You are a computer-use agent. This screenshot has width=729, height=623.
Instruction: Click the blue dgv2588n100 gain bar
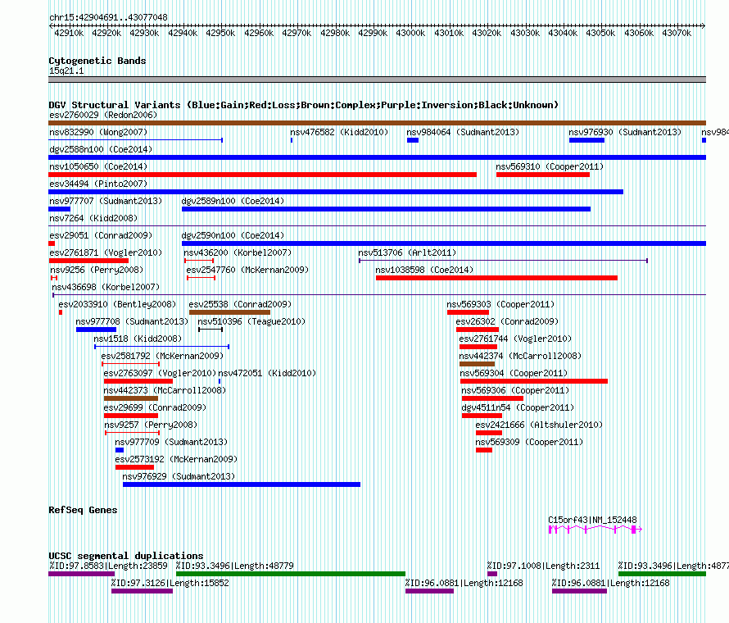coord(377,157)
